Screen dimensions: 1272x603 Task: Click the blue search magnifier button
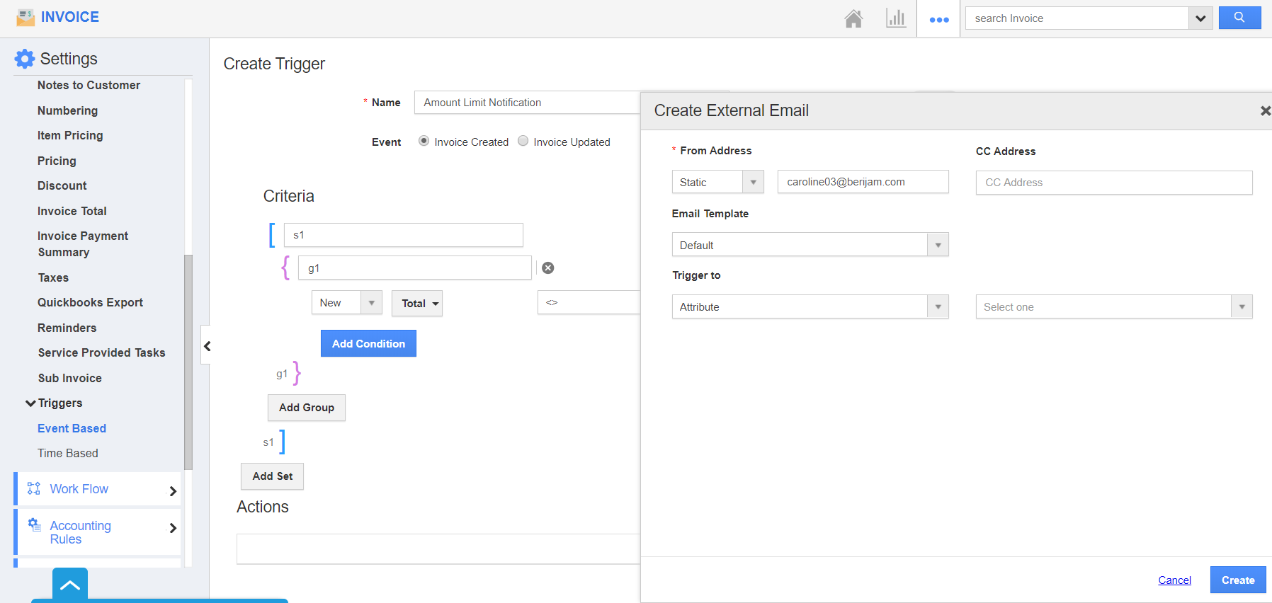pyautogui.click(x=1239, y=18)
